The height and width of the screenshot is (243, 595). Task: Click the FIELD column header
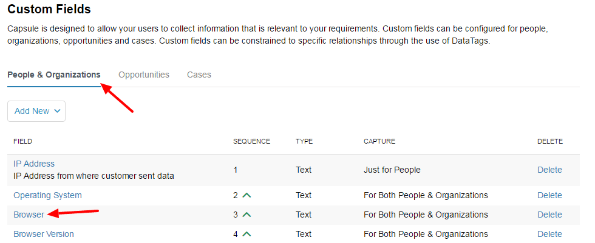(22, 141)
